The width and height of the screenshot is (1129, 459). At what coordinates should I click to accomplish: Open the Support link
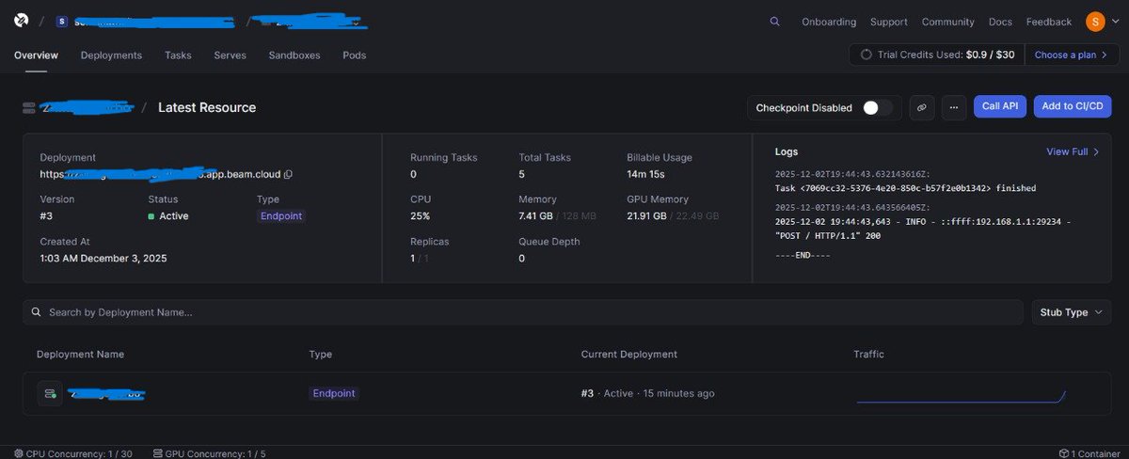tap(889, 22)
